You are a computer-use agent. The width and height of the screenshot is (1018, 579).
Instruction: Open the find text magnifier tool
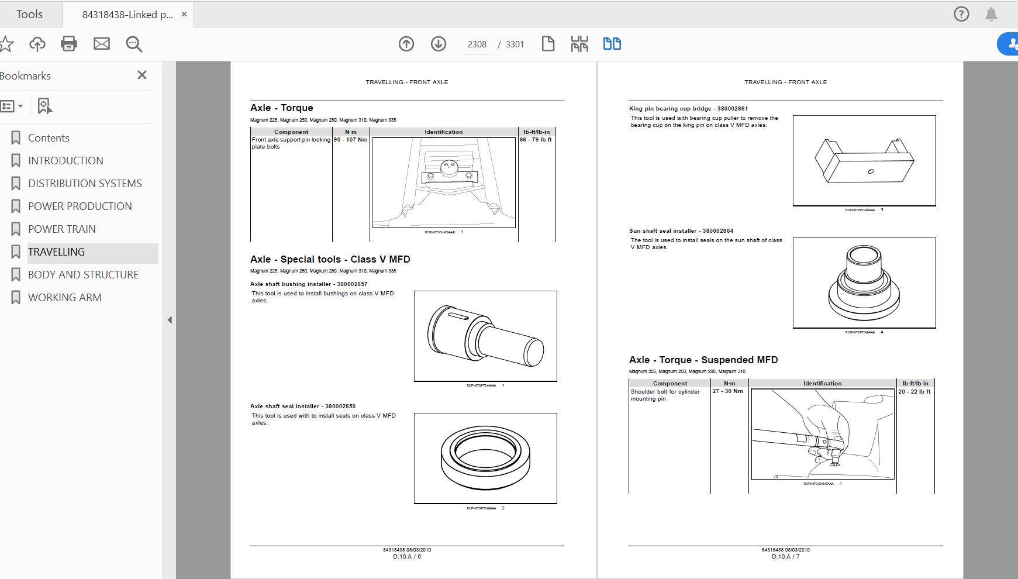click(134, 44)
